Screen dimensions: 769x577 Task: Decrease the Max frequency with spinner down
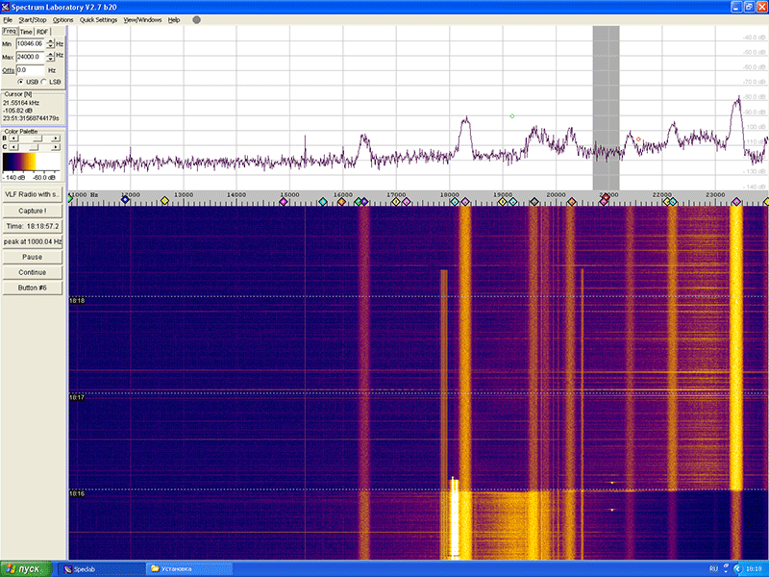tap(50, 60)
